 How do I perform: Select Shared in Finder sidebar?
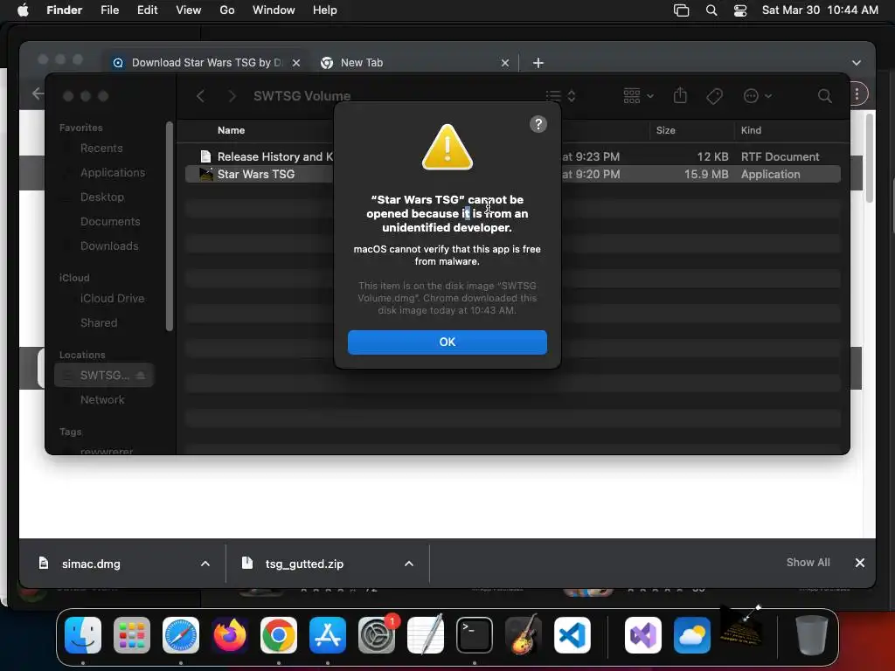pos(99,323)
